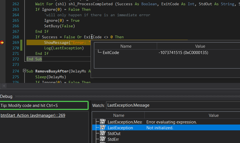Collapse the RemoveBusyAfter sub
The height and width of the screenshot is (143, 240).
tap(24, 71)
